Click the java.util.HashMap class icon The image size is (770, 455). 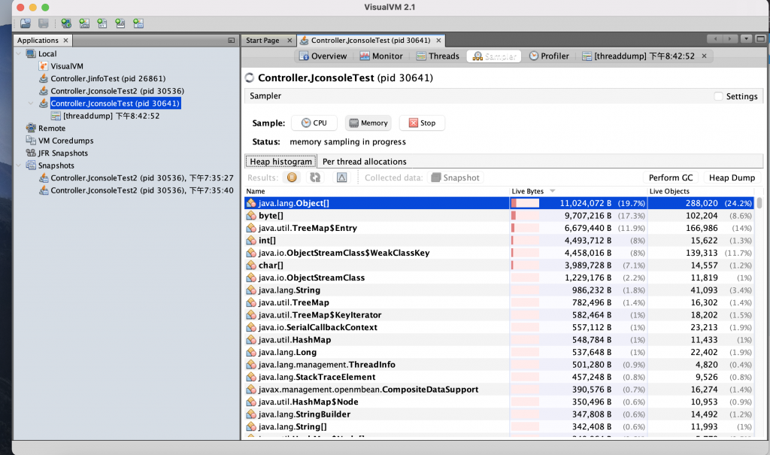coord(251,339)
